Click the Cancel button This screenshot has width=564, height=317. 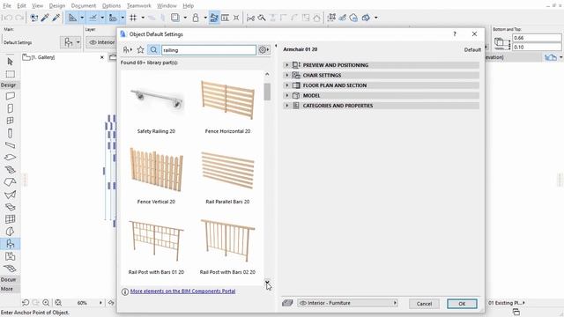[424, 304]
